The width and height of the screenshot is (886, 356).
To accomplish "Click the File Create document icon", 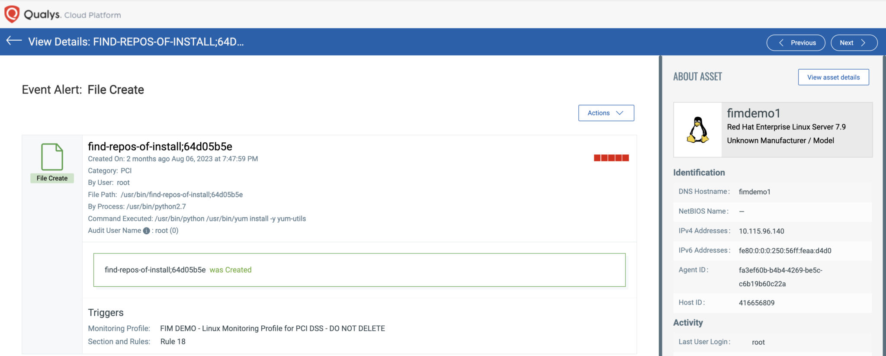I will coord(52,157).
